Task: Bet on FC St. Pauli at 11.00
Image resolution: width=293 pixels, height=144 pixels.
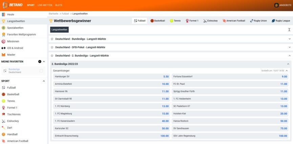Action: [230, 84]
